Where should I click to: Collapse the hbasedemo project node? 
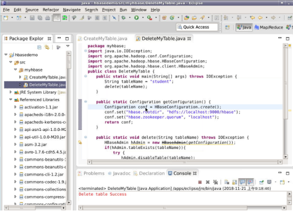point(6,55)
